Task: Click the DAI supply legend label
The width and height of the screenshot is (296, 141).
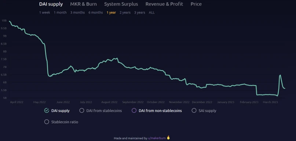Action: point(61,111)
